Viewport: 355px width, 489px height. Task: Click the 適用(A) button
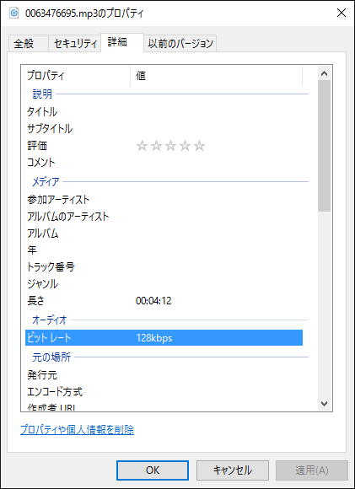click(x=312, y=470)
